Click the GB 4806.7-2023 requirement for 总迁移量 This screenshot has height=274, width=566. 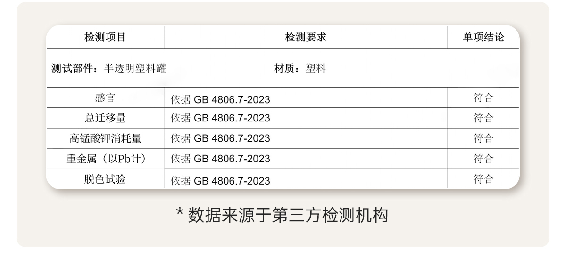pos(220,118)
